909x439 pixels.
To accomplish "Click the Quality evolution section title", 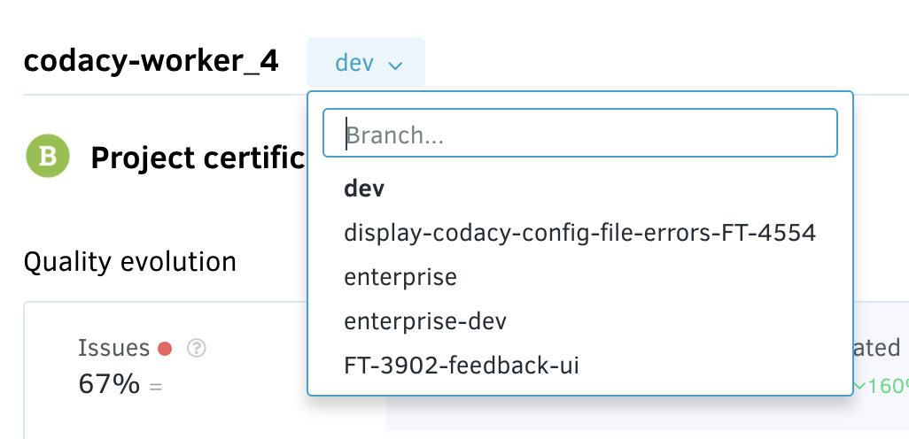I will point(129,262).
